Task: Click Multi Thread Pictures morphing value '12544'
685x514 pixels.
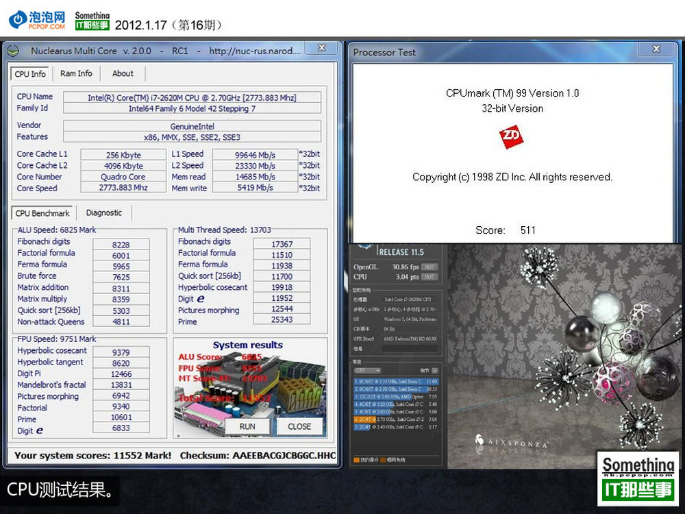Action: (x=282, y=308)
